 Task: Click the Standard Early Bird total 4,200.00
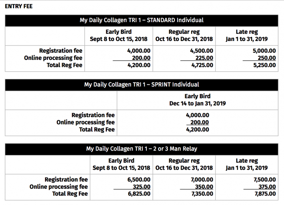(139, 65)
